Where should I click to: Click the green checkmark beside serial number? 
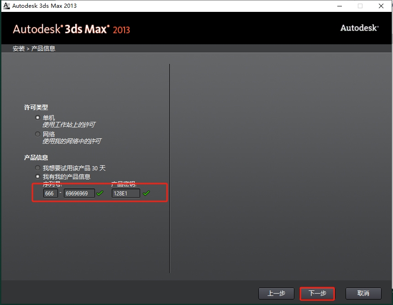(100, 193)
